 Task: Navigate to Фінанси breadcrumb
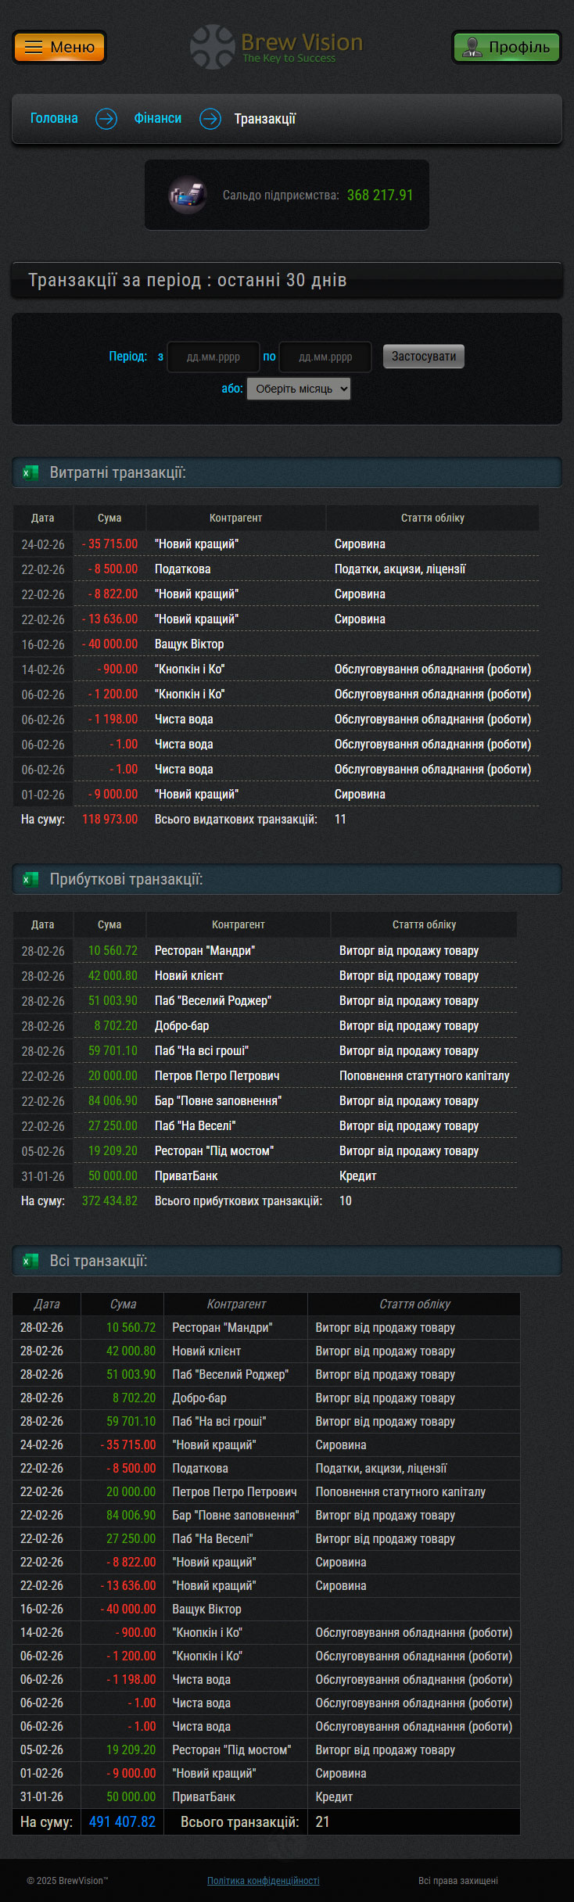(157, 119)
